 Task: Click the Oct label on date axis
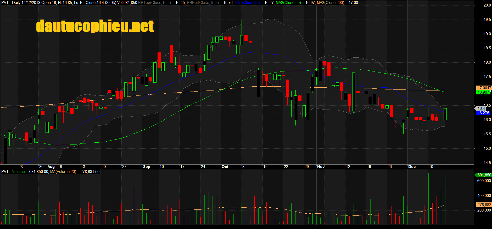point(225,167)
